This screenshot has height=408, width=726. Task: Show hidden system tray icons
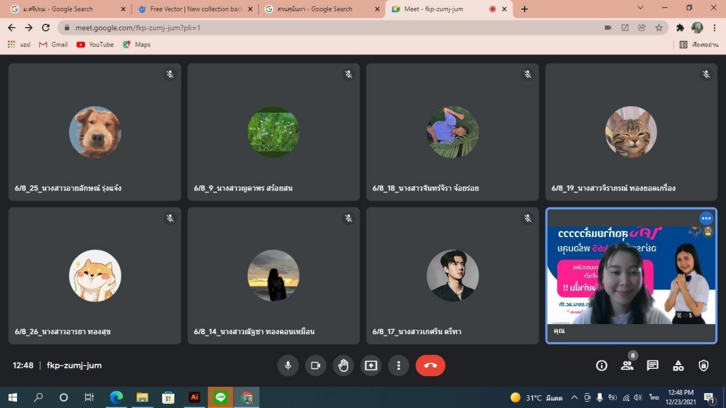[x=574, y=397]
